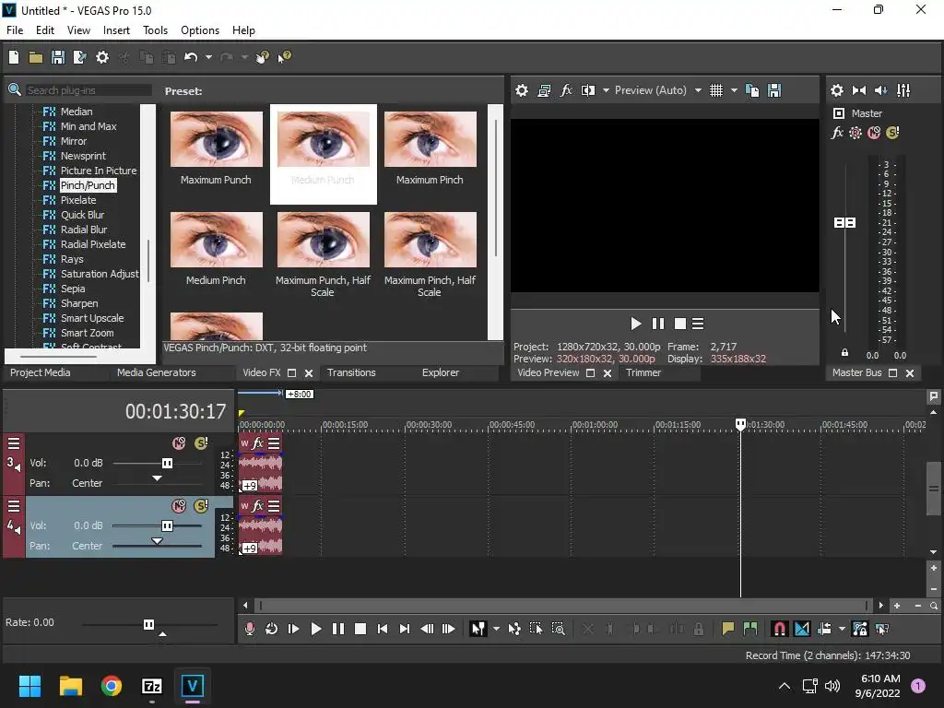This screenshot has width=944, height=708.
Task: Toggle Automatic Crossfades icon
Action: coord(802,629)
